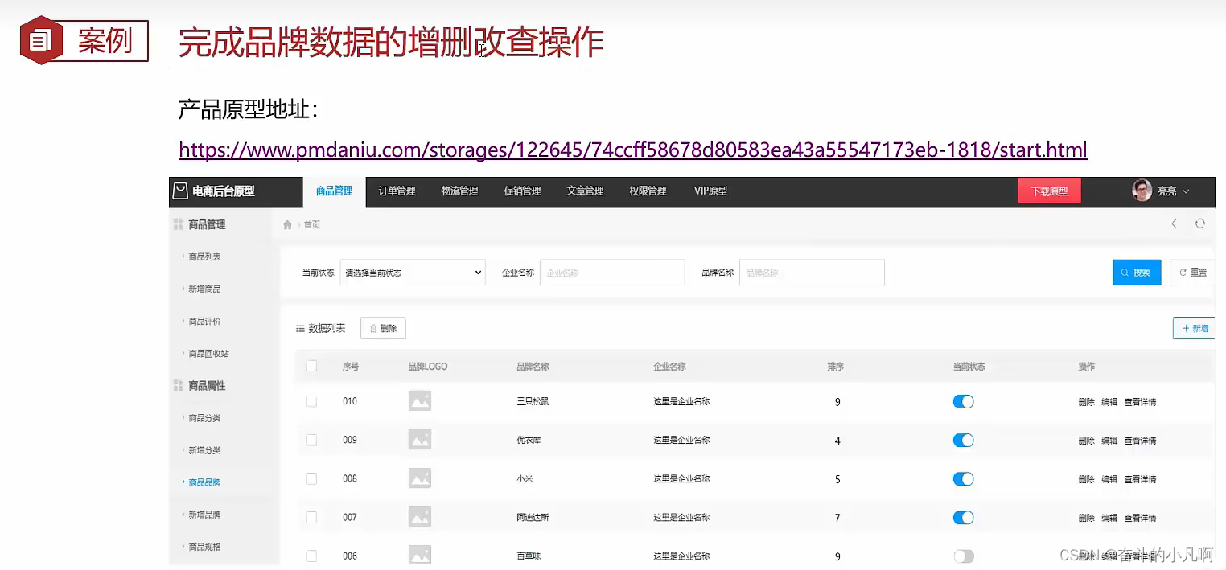Click the blue 搜索 button
Screen dimensions: 1226x570
[x=1137, y=273]
